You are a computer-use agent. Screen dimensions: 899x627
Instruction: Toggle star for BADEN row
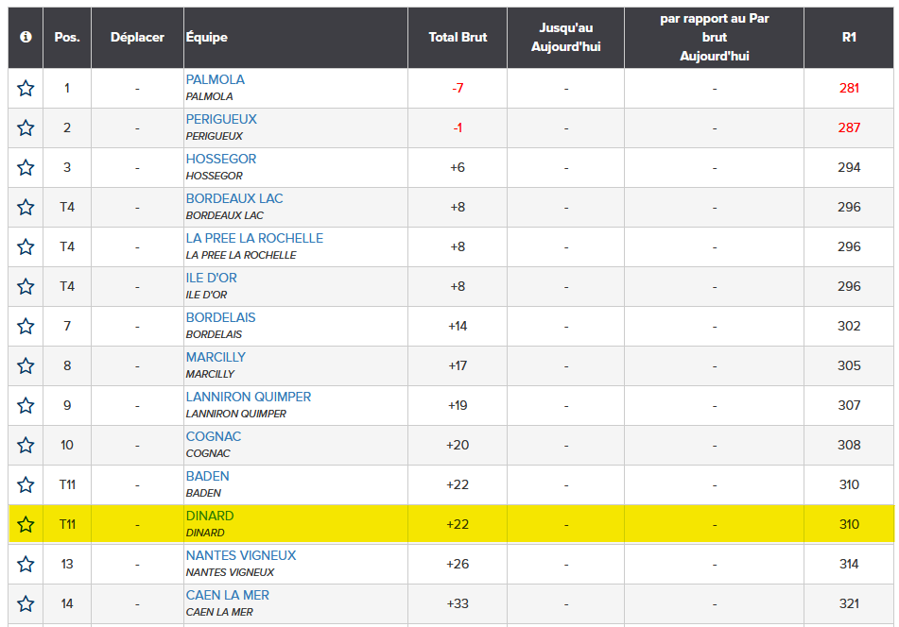click(x=26, y=485)
